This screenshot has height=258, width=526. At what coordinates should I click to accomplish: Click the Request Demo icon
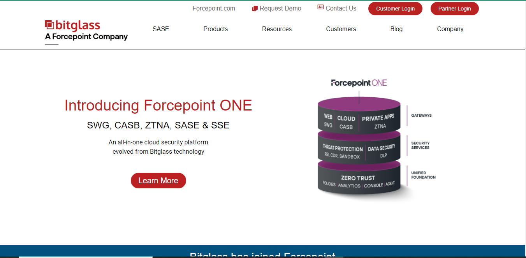click(x=255, y=9)
